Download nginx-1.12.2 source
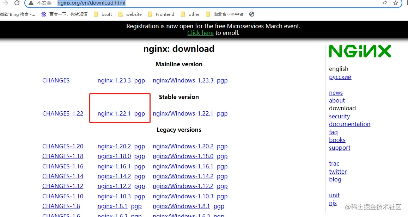This screenshot has width=408, height=217. pos(114,186)
